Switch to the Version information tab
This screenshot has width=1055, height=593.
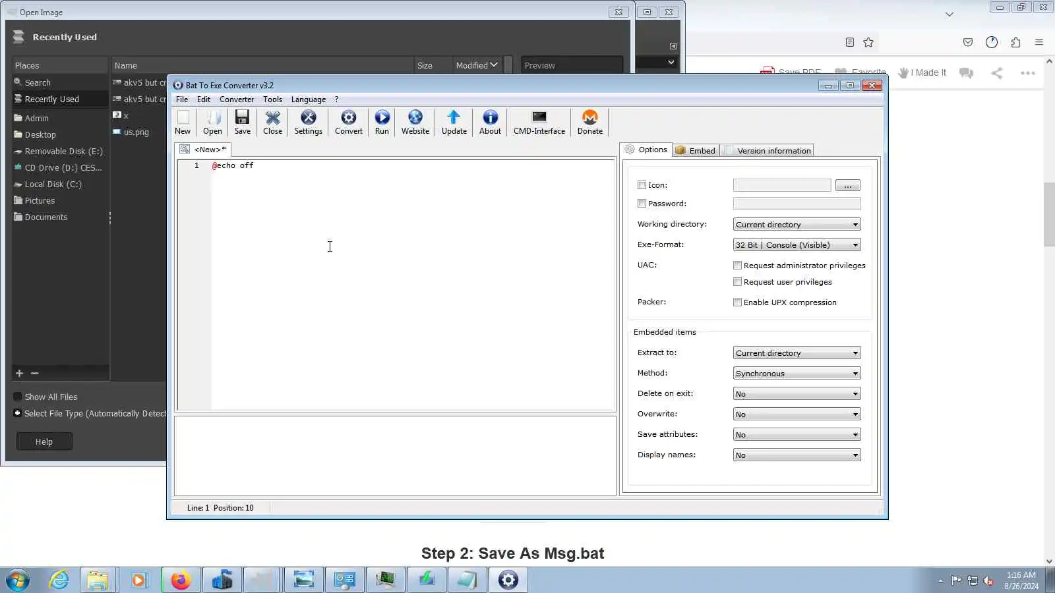click(x=767, y=151)
